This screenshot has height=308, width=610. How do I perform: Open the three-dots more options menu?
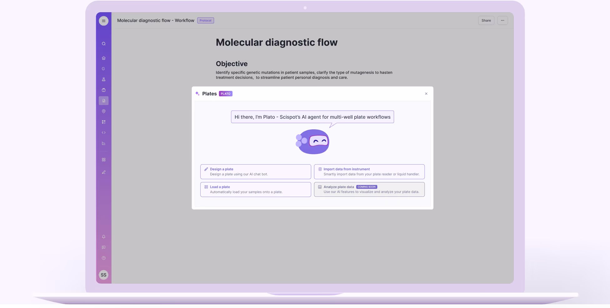[502, 21]
